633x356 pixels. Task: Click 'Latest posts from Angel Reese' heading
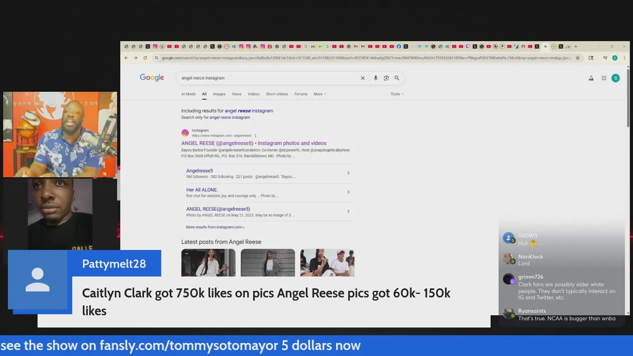(x=221, y=242)
